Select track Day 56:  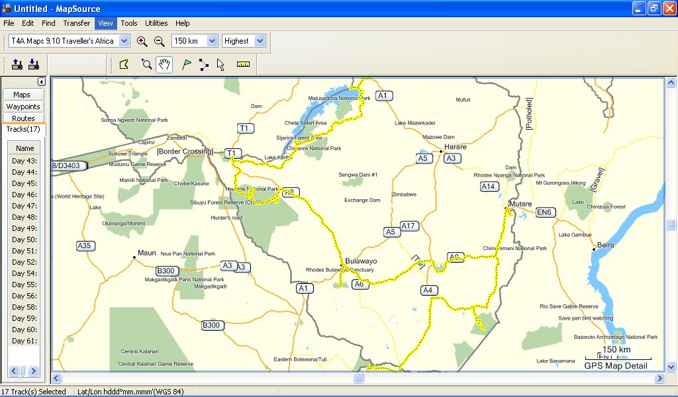click(x=24, y=296)
